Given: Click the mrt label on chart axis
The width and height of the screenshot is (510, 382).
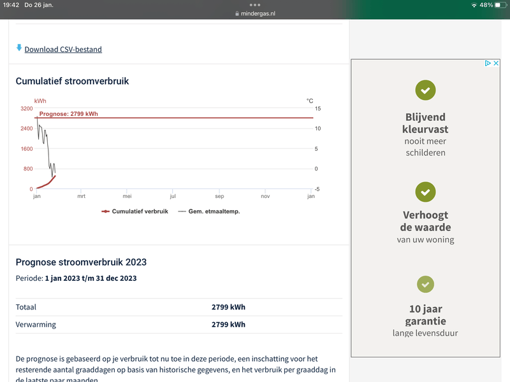Looking at the screenshot, I should [82, 196].
